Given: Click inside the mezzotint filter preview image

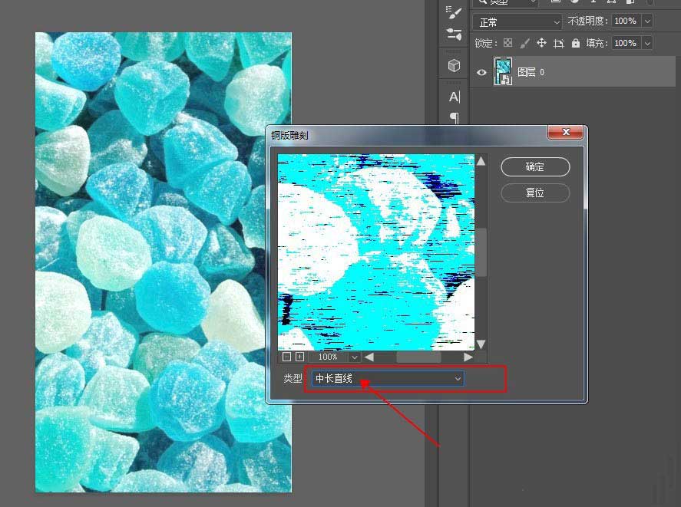Looking at the screenshot, I should (x=376, y=252).
